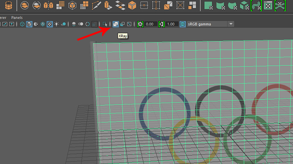Select the Multi-Cut knife tool
The image size is (293, 164).
(x=96, y=5)
